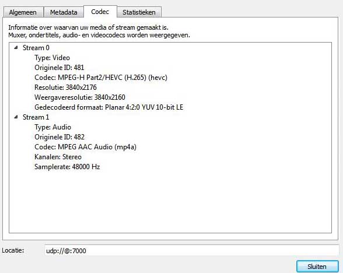Viewport: 343px width, 273px height.
Task: Collapse the Stream 0 tree node
Action: pos(16,47)
